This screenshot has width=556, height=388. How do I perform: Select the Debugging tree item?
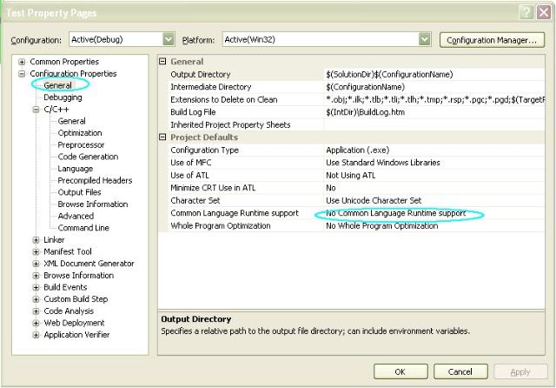[63, 97]
